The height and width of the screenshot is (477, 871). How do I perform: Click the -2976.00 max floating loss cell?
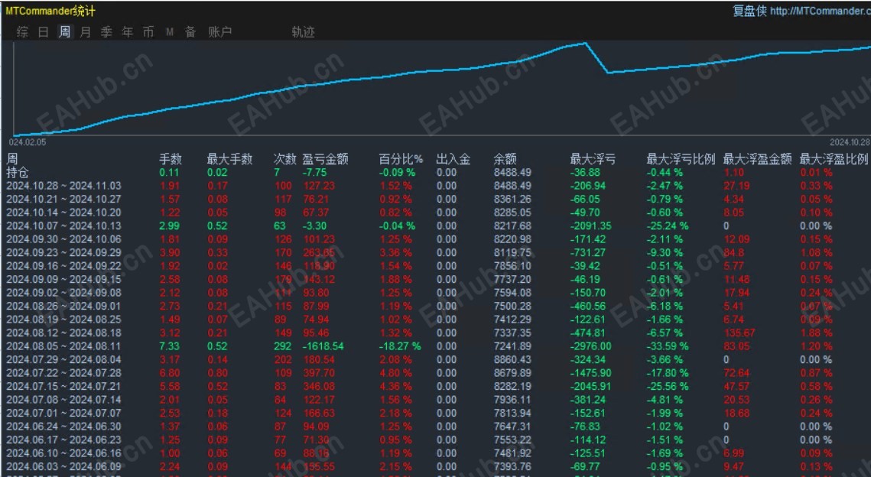pyautogui.click(x=590, y=346)
